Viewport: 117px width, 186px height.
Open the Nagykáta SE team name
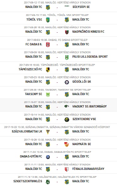tap(82, 144)
